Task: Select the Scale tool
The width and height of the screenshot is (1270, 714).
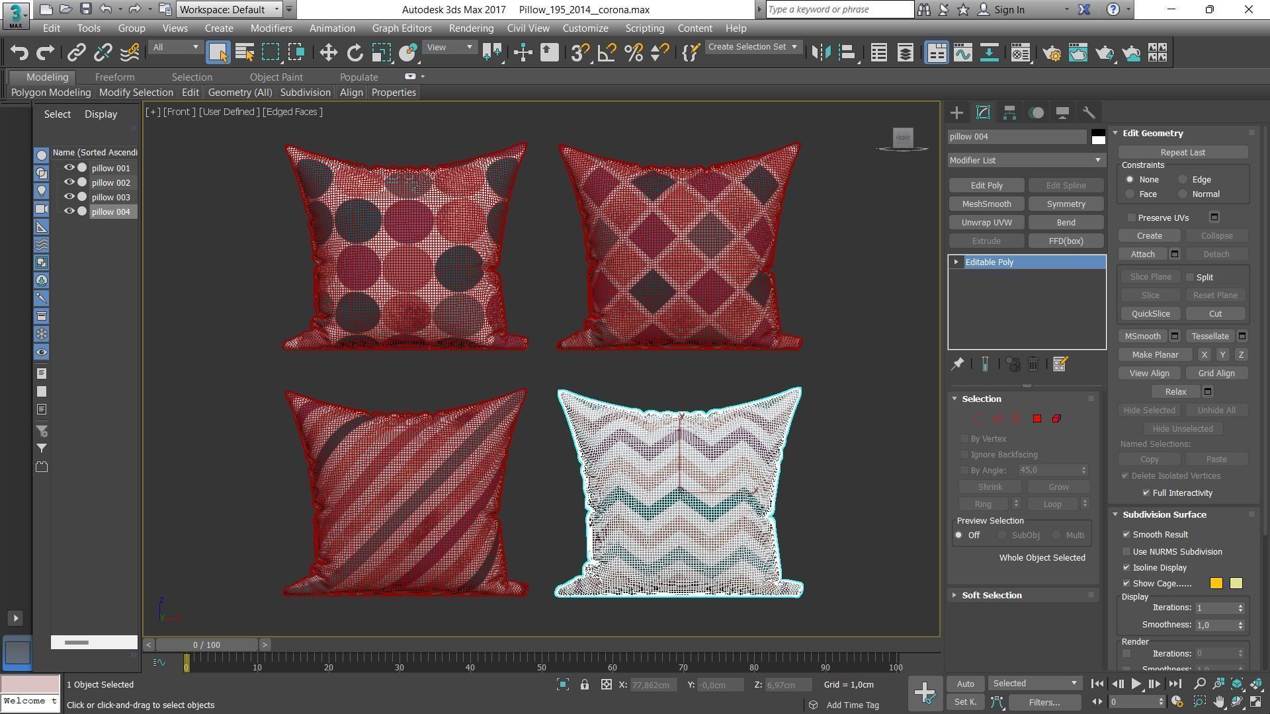Action: pyautogui.click(x=381, y=52)
